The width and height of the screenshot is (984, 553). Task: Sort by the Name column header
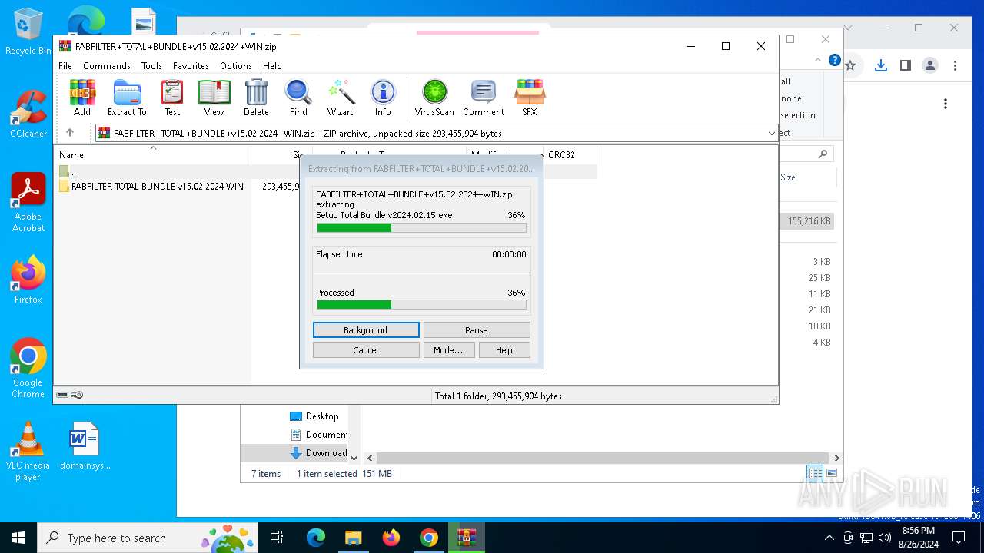click(x=152, y=155)
